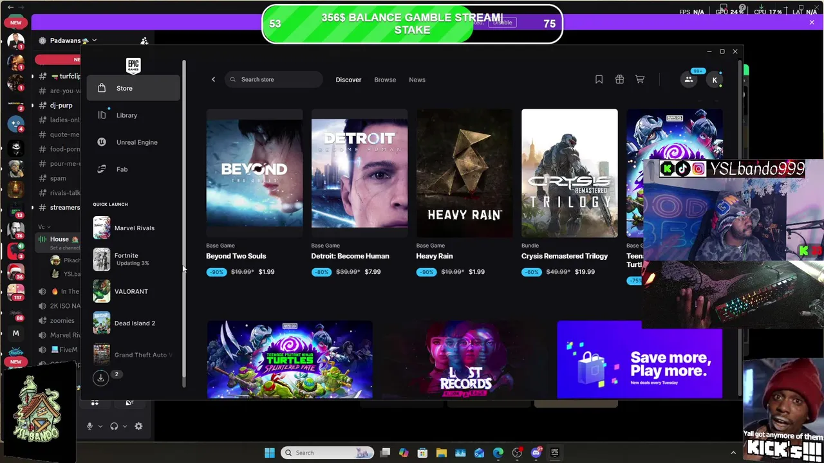Open OBS Studio from the taskbar
The width and height of the screenshot is (824, 463).
coord(517,453)
